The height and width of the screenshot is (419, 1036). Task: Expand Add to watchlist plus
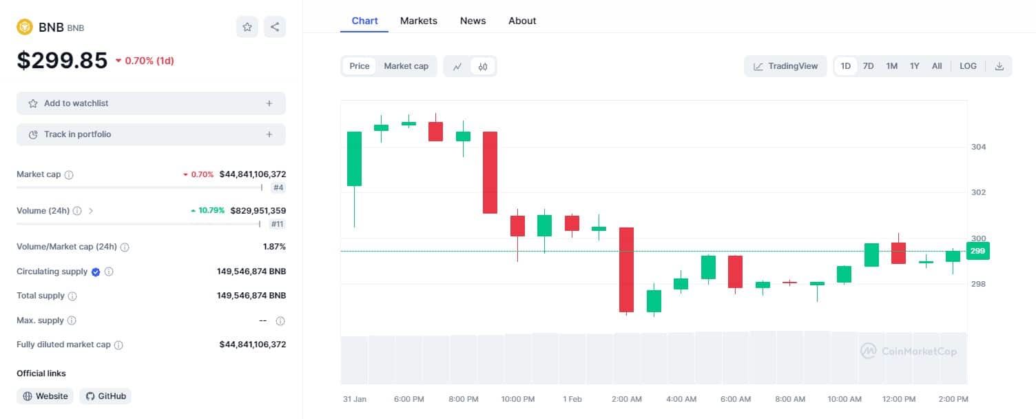pos(269,103)
